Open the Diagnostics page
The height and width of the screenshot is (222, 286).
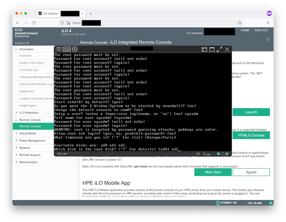(27, 91)
